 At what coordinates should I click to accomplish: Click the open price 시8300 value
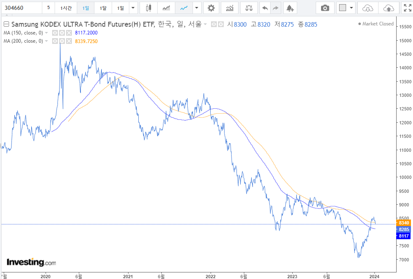tap(237, 25)
